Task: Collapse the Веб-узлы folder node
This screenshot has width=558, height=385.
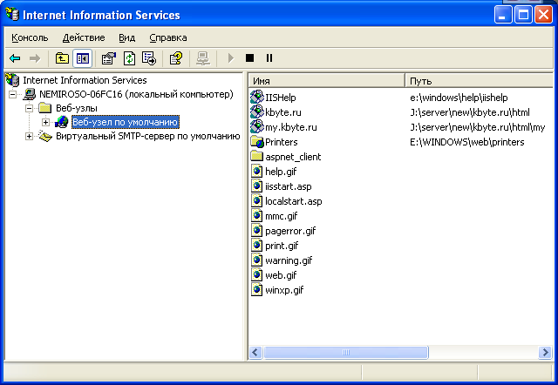Action: point(29,108)
